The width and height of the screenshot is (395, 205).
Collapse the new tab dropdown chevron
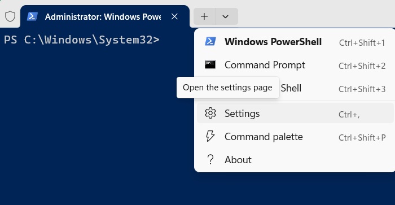click(x=226, y=16)
